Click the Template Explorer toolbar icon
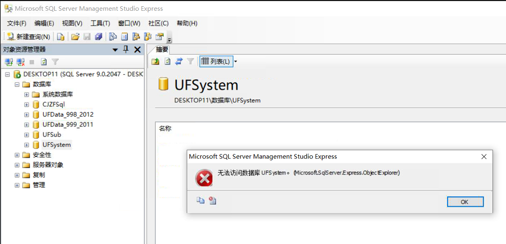 (148, 37)
